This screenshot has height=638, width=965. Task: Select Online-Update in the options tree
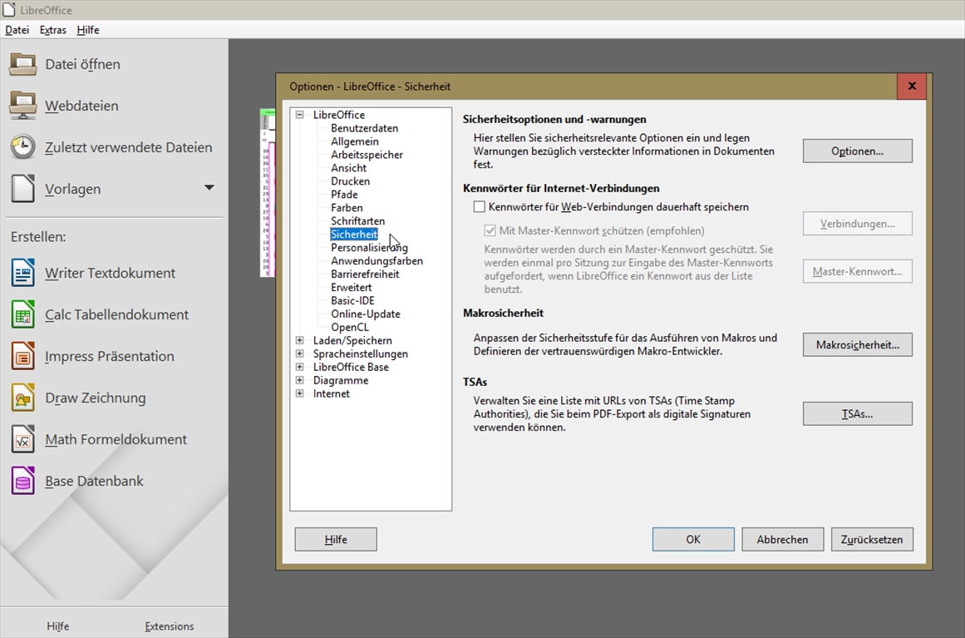click(366, 314)
